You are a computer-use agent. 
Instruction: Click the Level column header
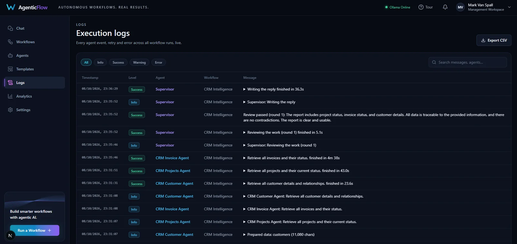(x=132, y=78)
